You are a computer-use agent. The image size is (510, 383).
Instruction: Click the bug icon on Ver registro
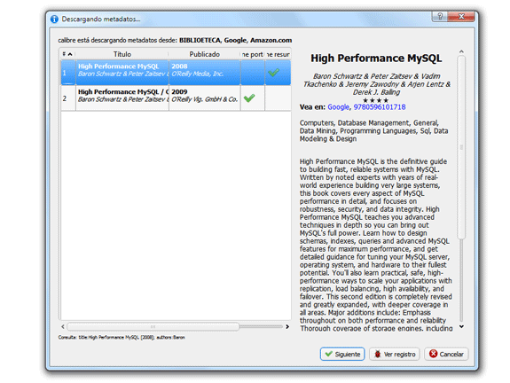pyautogui.click(x=377, y=354)
